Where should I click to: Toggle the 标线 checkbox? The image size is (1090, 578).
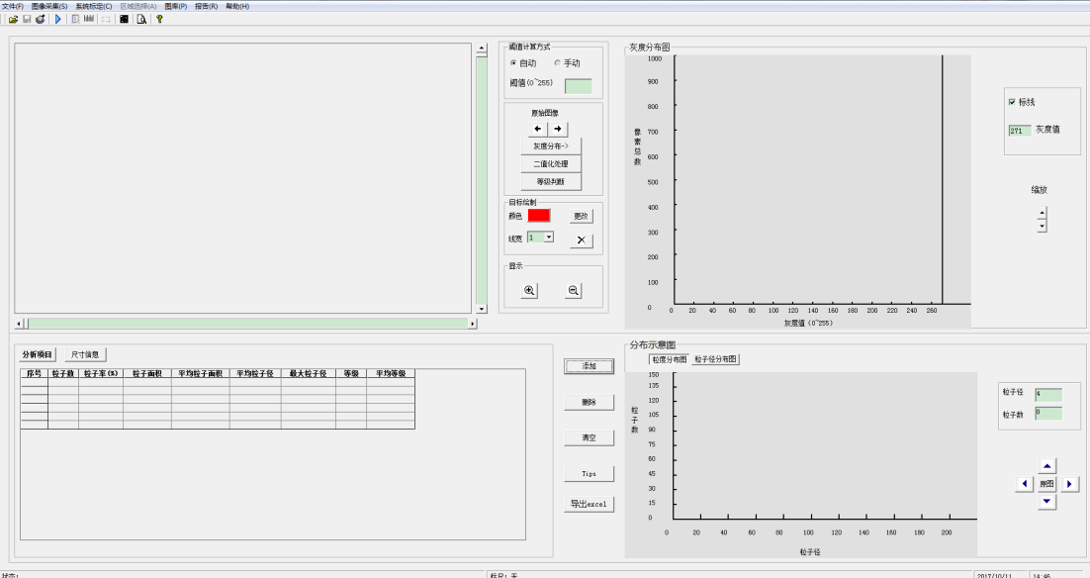1011,102
